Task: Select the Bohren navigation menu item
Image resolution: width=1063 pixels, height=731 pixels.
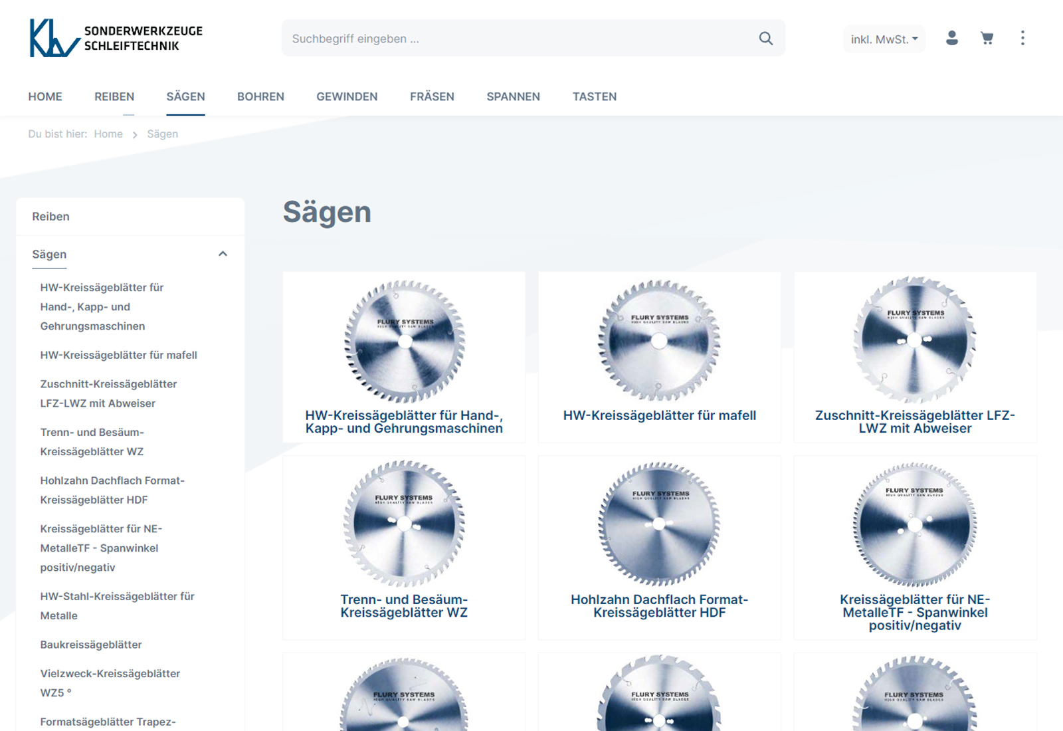Action: pyautogui.click(x=260, y=96)
